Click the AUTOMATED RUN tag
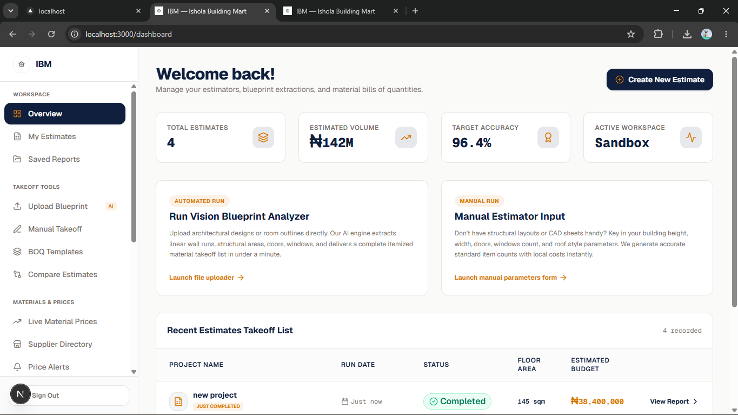This screenshot has height=415, width=738. click(200, 201)
